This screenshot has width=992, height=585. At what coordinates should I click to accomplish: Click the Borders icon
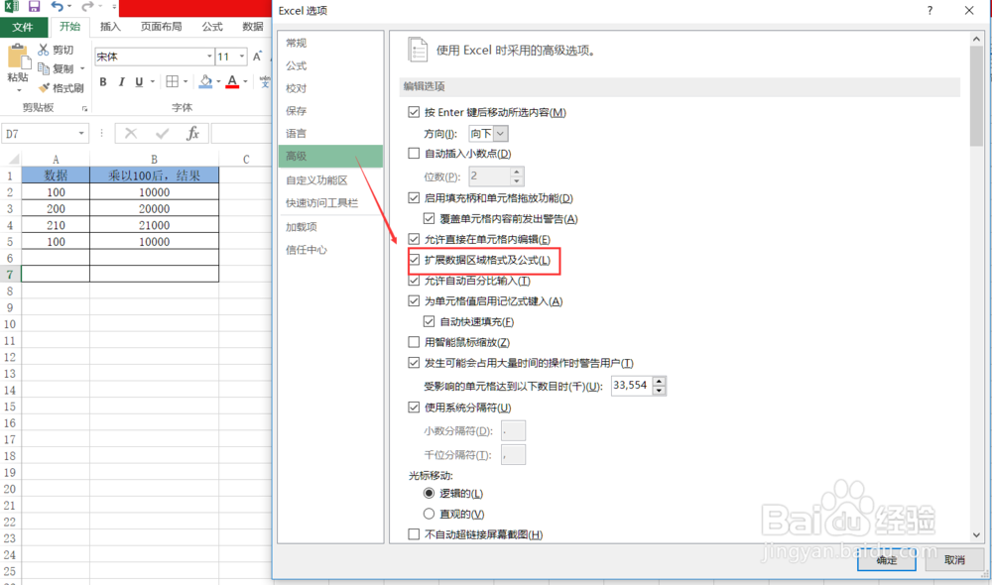click(x=172, y=81)
